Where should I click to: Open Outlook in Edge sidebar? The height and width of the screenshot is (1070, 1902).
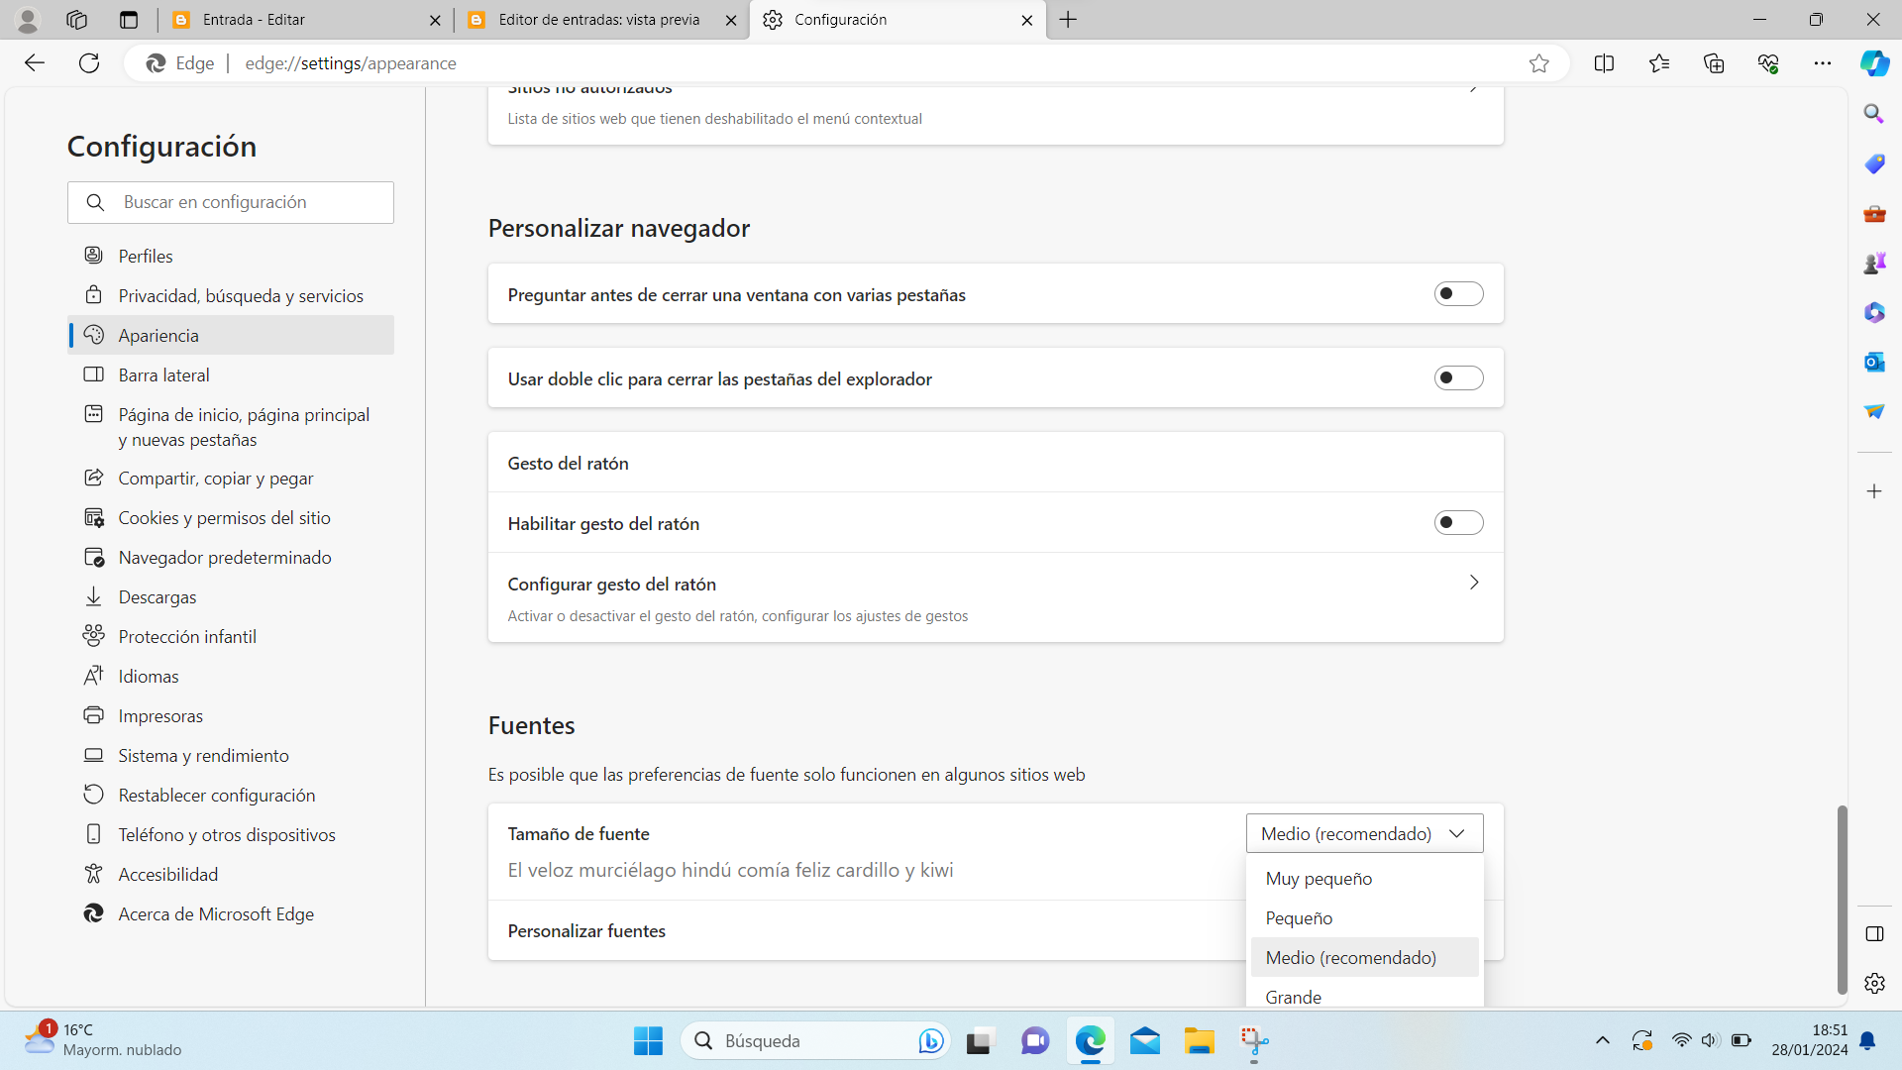pyautogui.click(x=1873, y=362)
